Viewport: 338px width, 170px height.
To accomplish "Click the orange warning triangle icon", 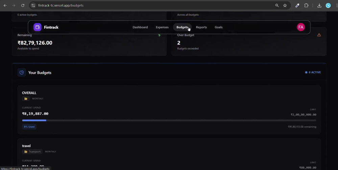I will (319, 35).
